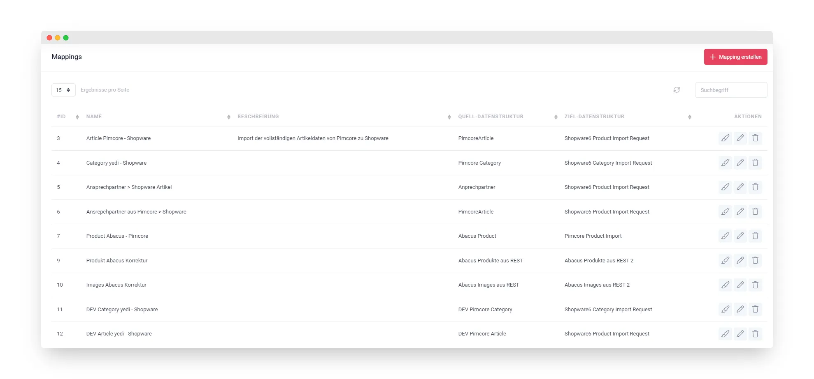Open brush icon for Ansrepchpartner aus Pimcore row
Image resolution: width=814 pixels, height=379 pixels.
[x=725, y=211]
